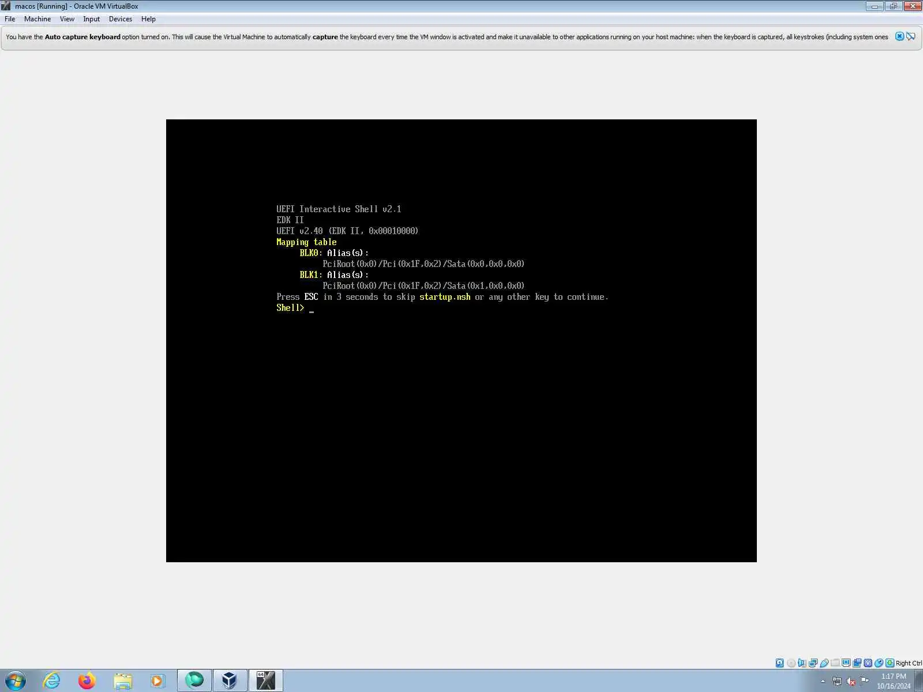This screenshot has width=923, height=692.
Task: Open Windows Explorer file manager from taskbar
Action: pyautogui.click(x=122, y=680)
